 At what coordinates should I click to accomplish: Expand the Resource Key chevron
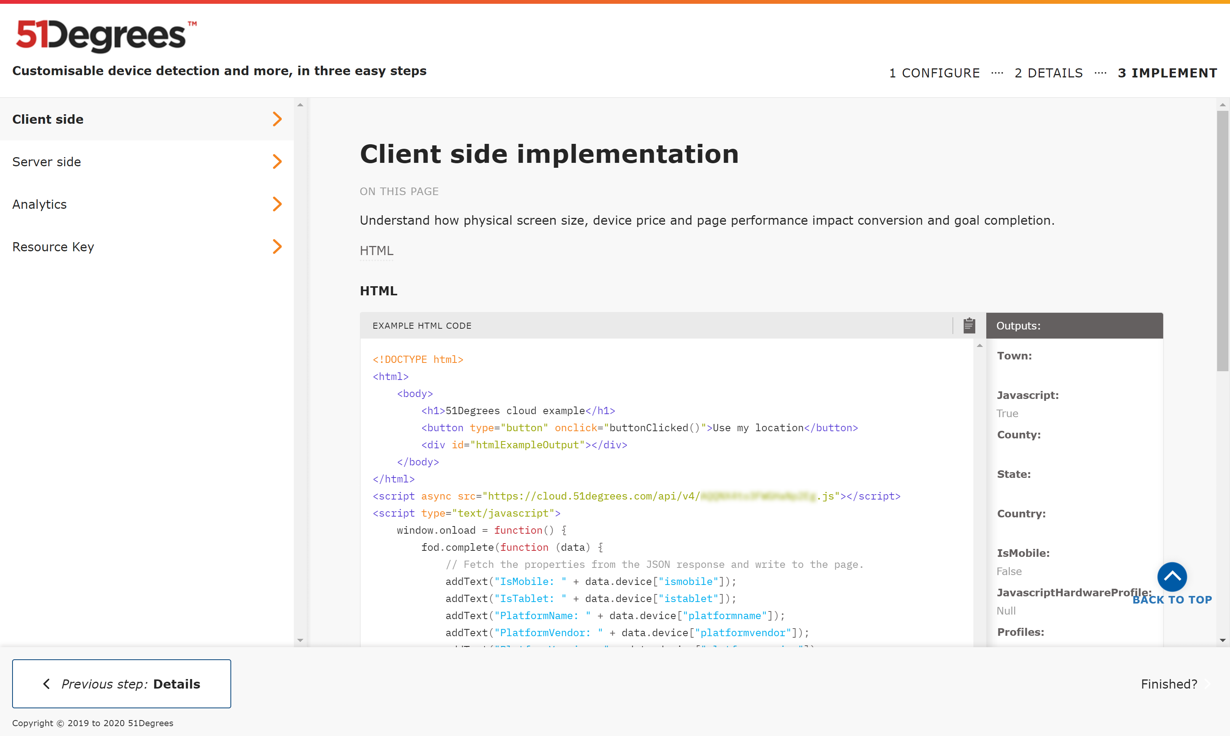click(277, 246)
